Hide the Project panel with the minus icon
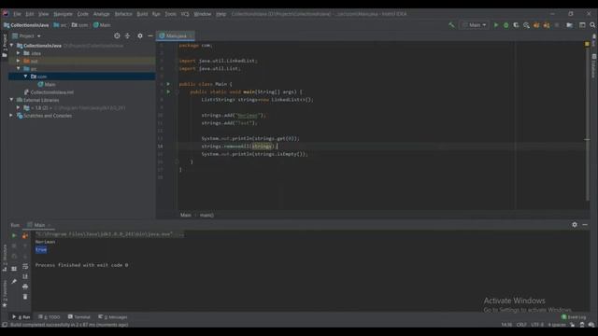 click(150, 35)
